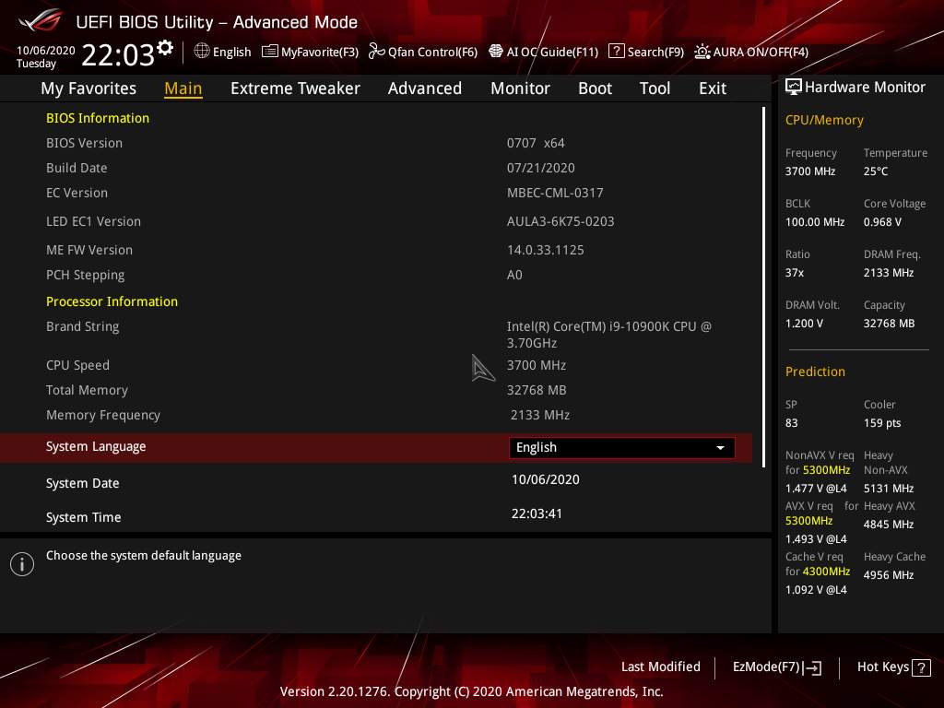Click Total Memory value 32768 MB

pyautogui.click(x=537, y=390)
